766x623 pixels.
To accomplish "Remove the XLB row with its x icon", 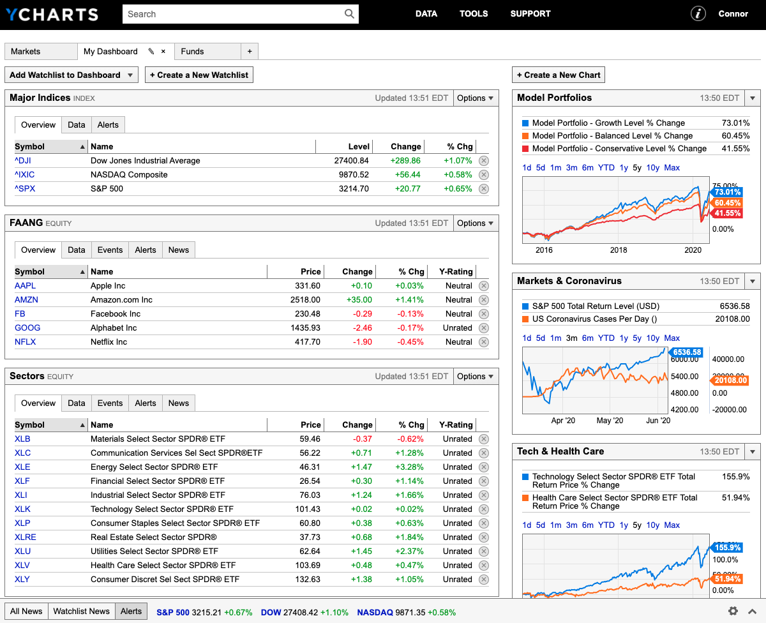I will [x=484, y=439].
